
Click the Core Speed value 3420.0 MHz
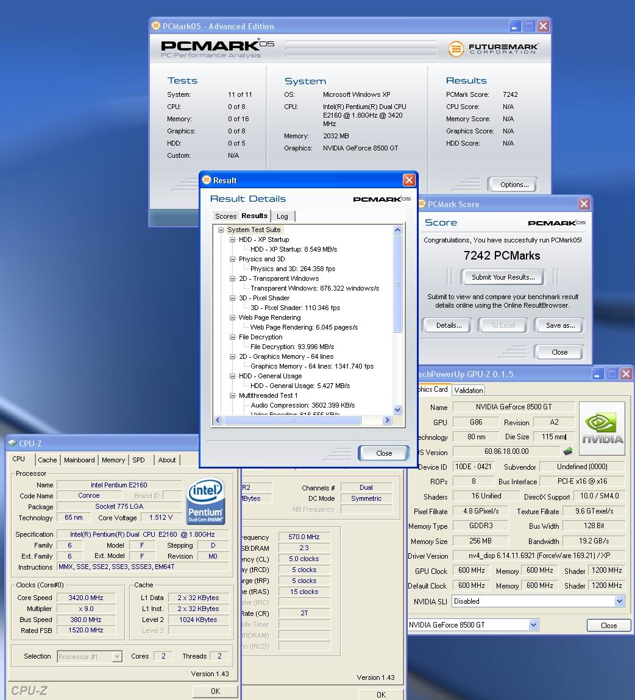pyautogui.click(x=86, y=598)
